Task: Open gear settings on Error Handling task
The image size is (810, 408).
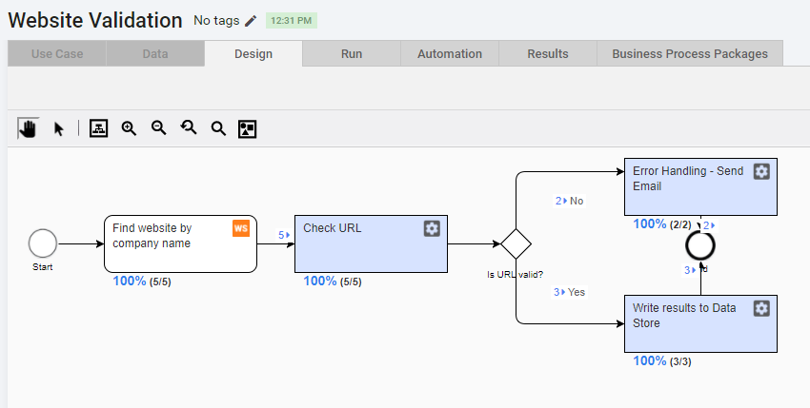Action: (x=761, y=171)
